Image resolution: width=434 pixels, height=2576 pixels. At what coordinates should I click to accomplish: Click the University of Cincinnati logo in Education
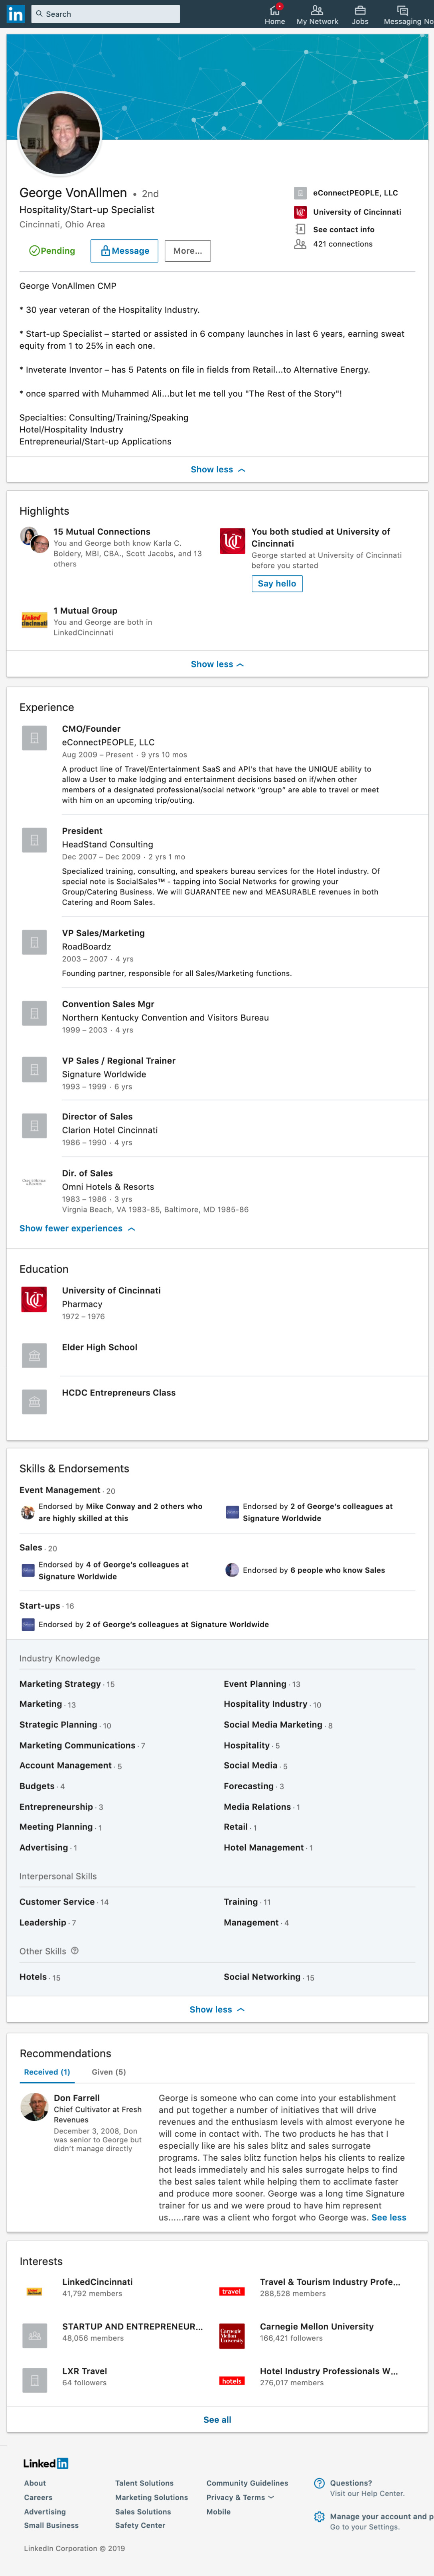point(34,1299)
